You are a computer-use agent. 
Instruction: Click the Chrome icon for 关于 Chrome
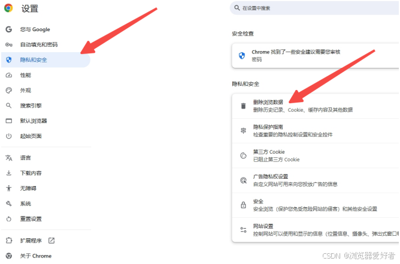8,256
